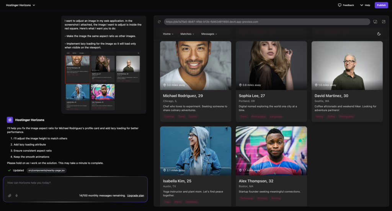Click the Upgrade plan link

tap(136, 195)
